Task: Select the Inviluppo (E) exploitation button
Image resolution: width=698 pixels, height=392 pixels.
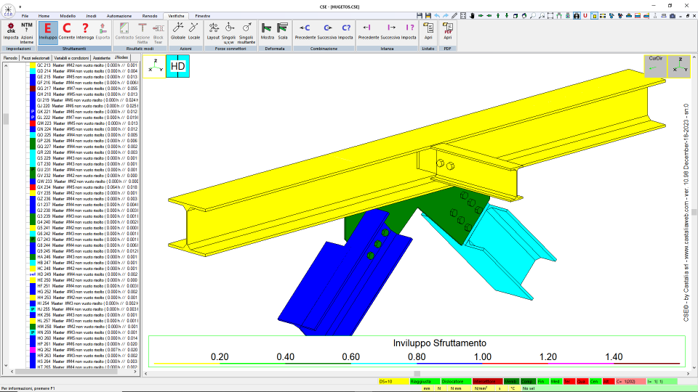Action: click(48, 31)
